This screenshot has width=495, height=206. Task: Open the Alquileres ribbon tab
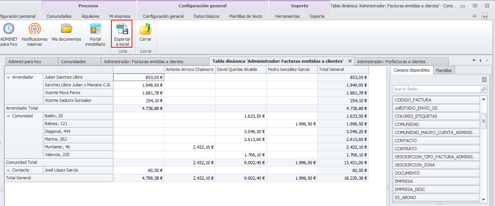coord(90,16)
